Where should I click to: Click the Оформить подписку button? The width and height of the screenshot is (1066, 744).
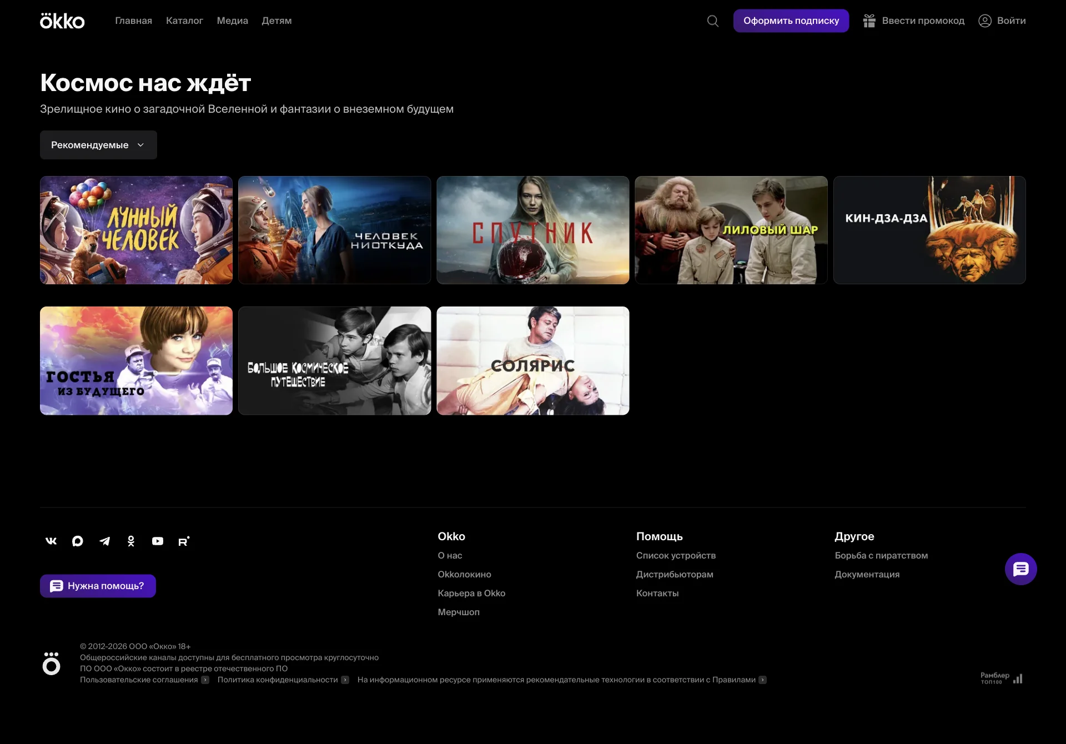click(x=791, y=21)
